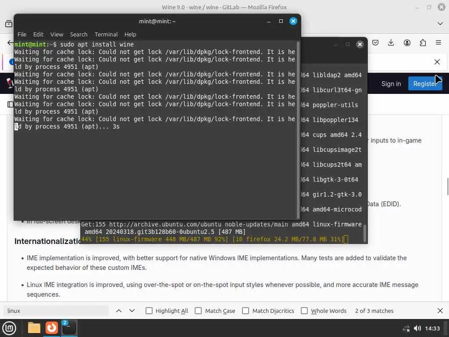The image size is (449, 337).
Task: Click the 'sudo apt install wine' command text
Action: [97, 44]
